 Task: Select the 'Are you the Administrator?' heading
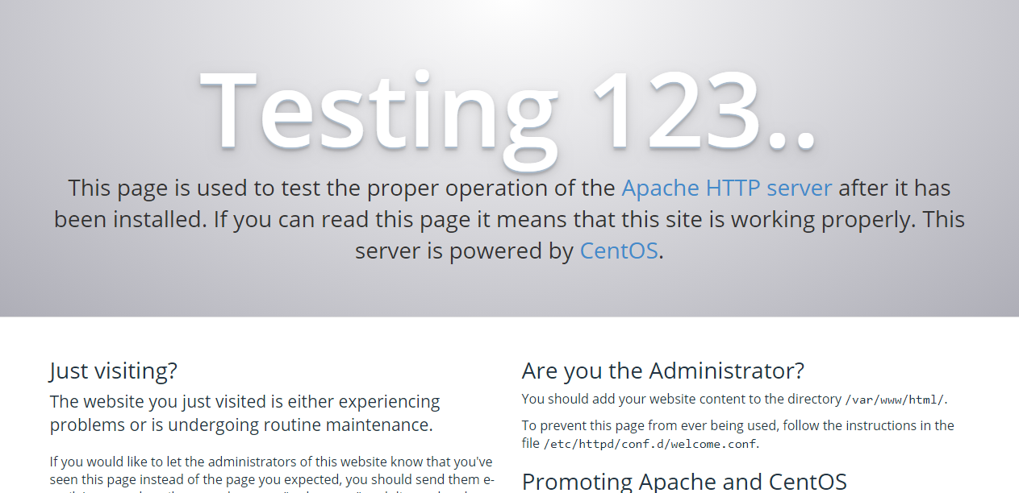coord(663,371)
